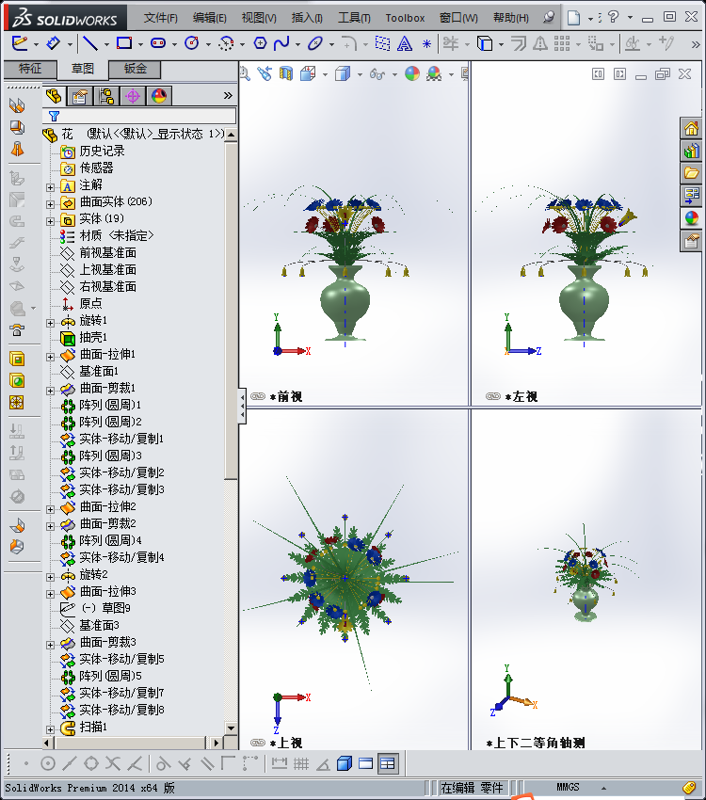
Task: Select the 原点 item
Action: pyautogui.click(x=81, y=304)
